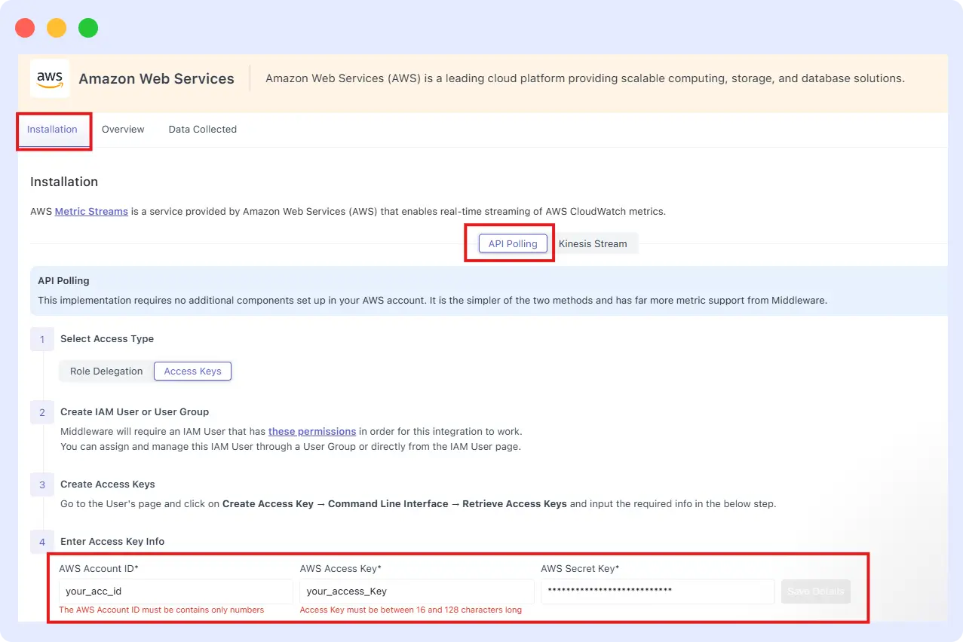Click the AWS Account ID field
This screenshot has height=642, width=963.
[x=176, y=592]
